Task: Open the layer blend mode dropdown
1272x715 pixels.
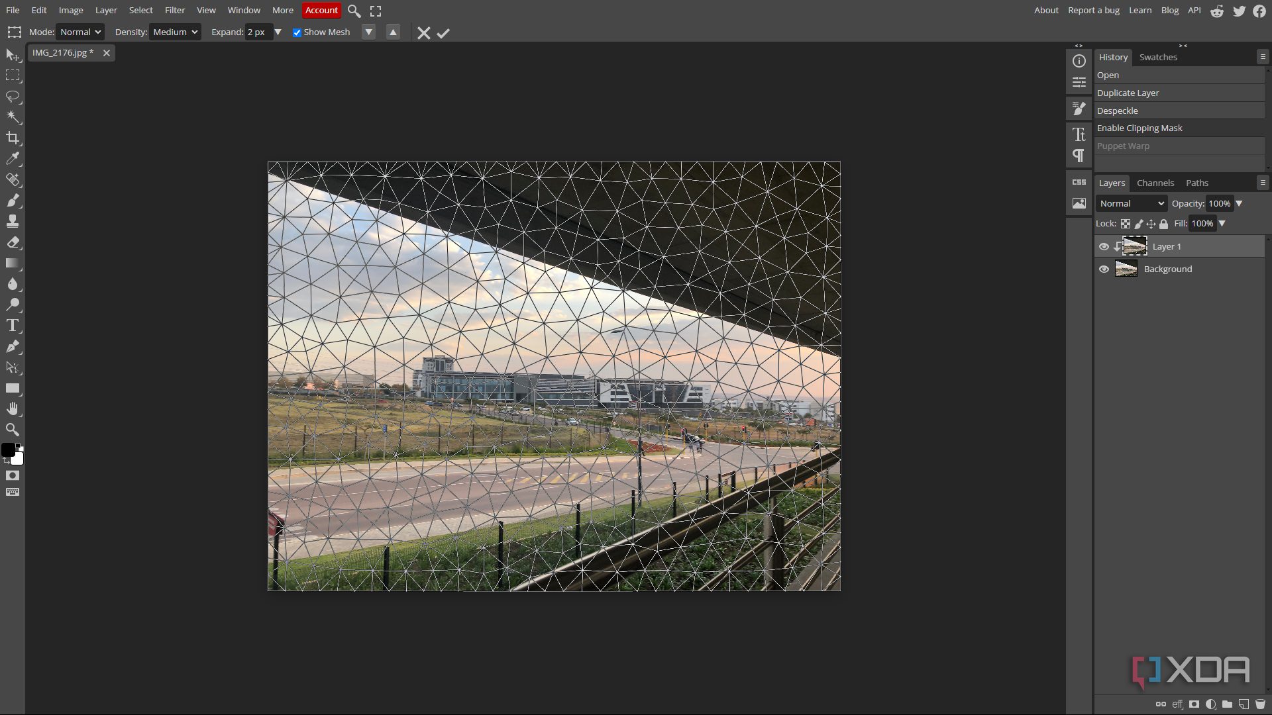Action: click(x=1132, y=204)
